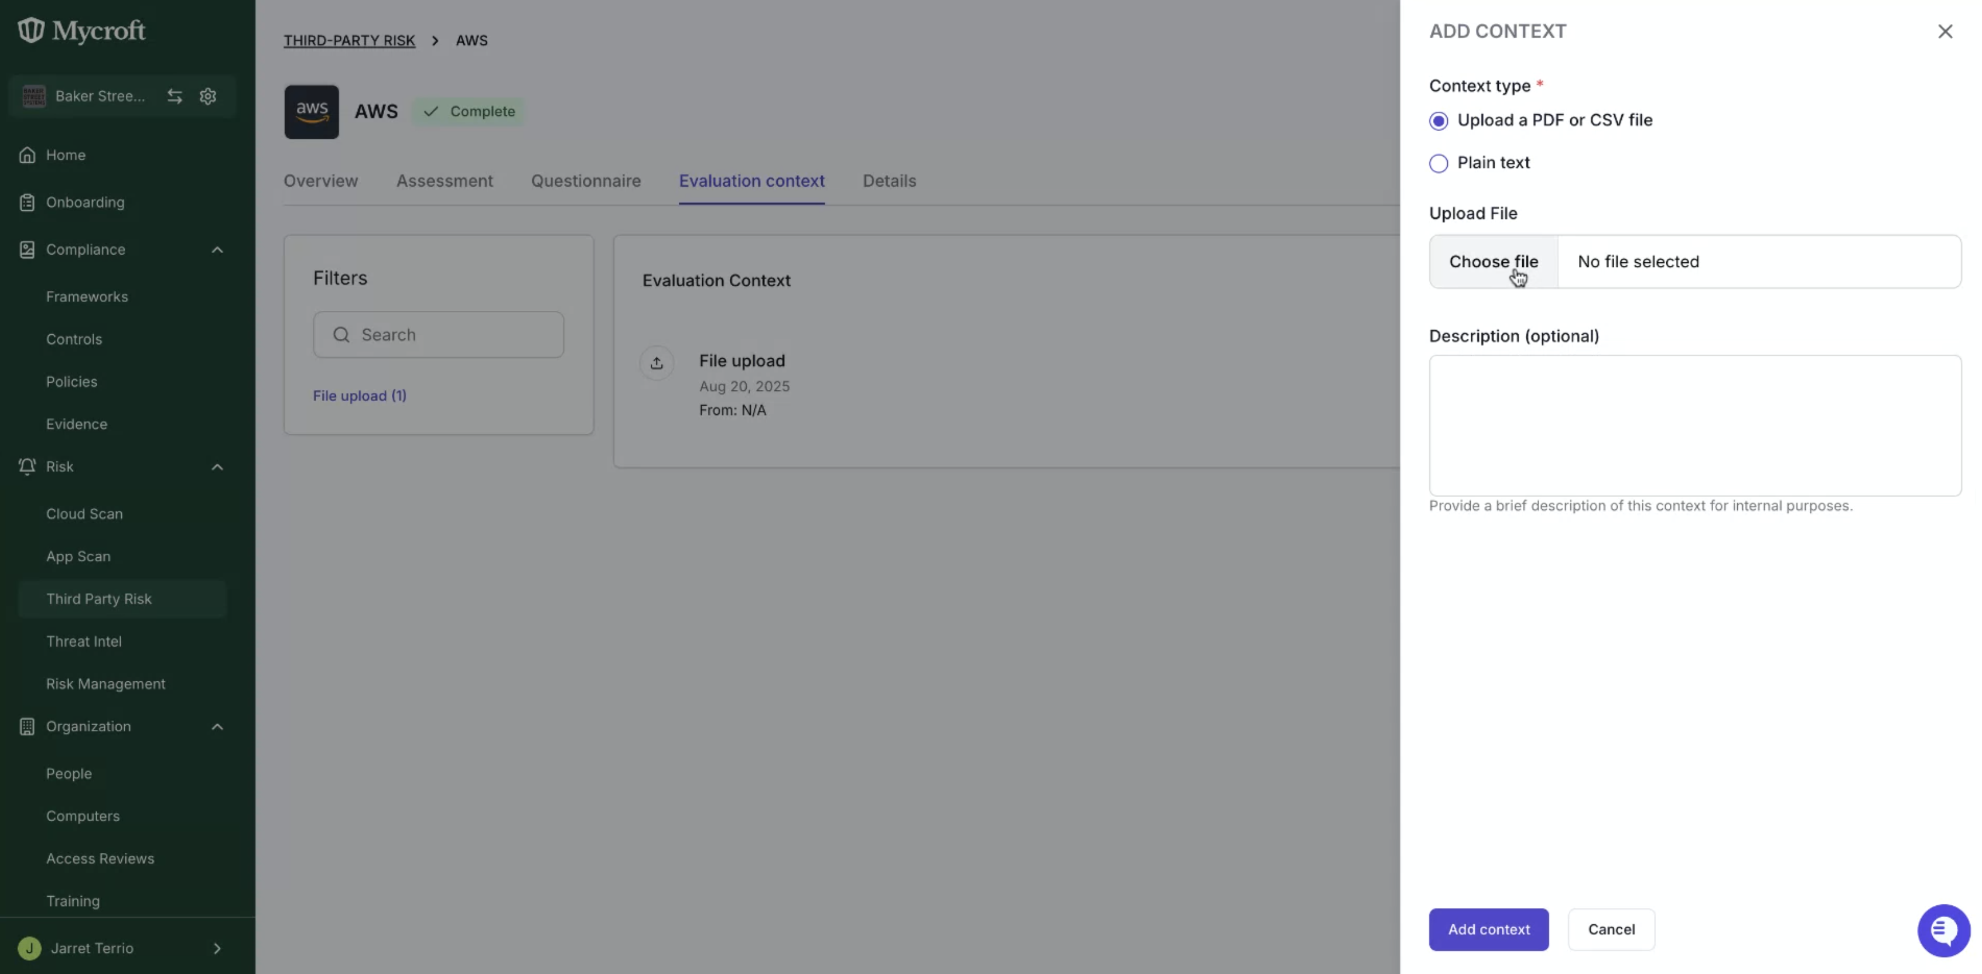Click the Aug 20, 2025 date text

point(744,387)
